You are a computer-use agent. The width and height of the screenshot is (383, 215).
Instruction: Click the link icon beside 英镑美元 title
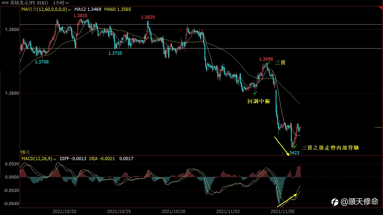pyautogui.click(x=5, y=3)
